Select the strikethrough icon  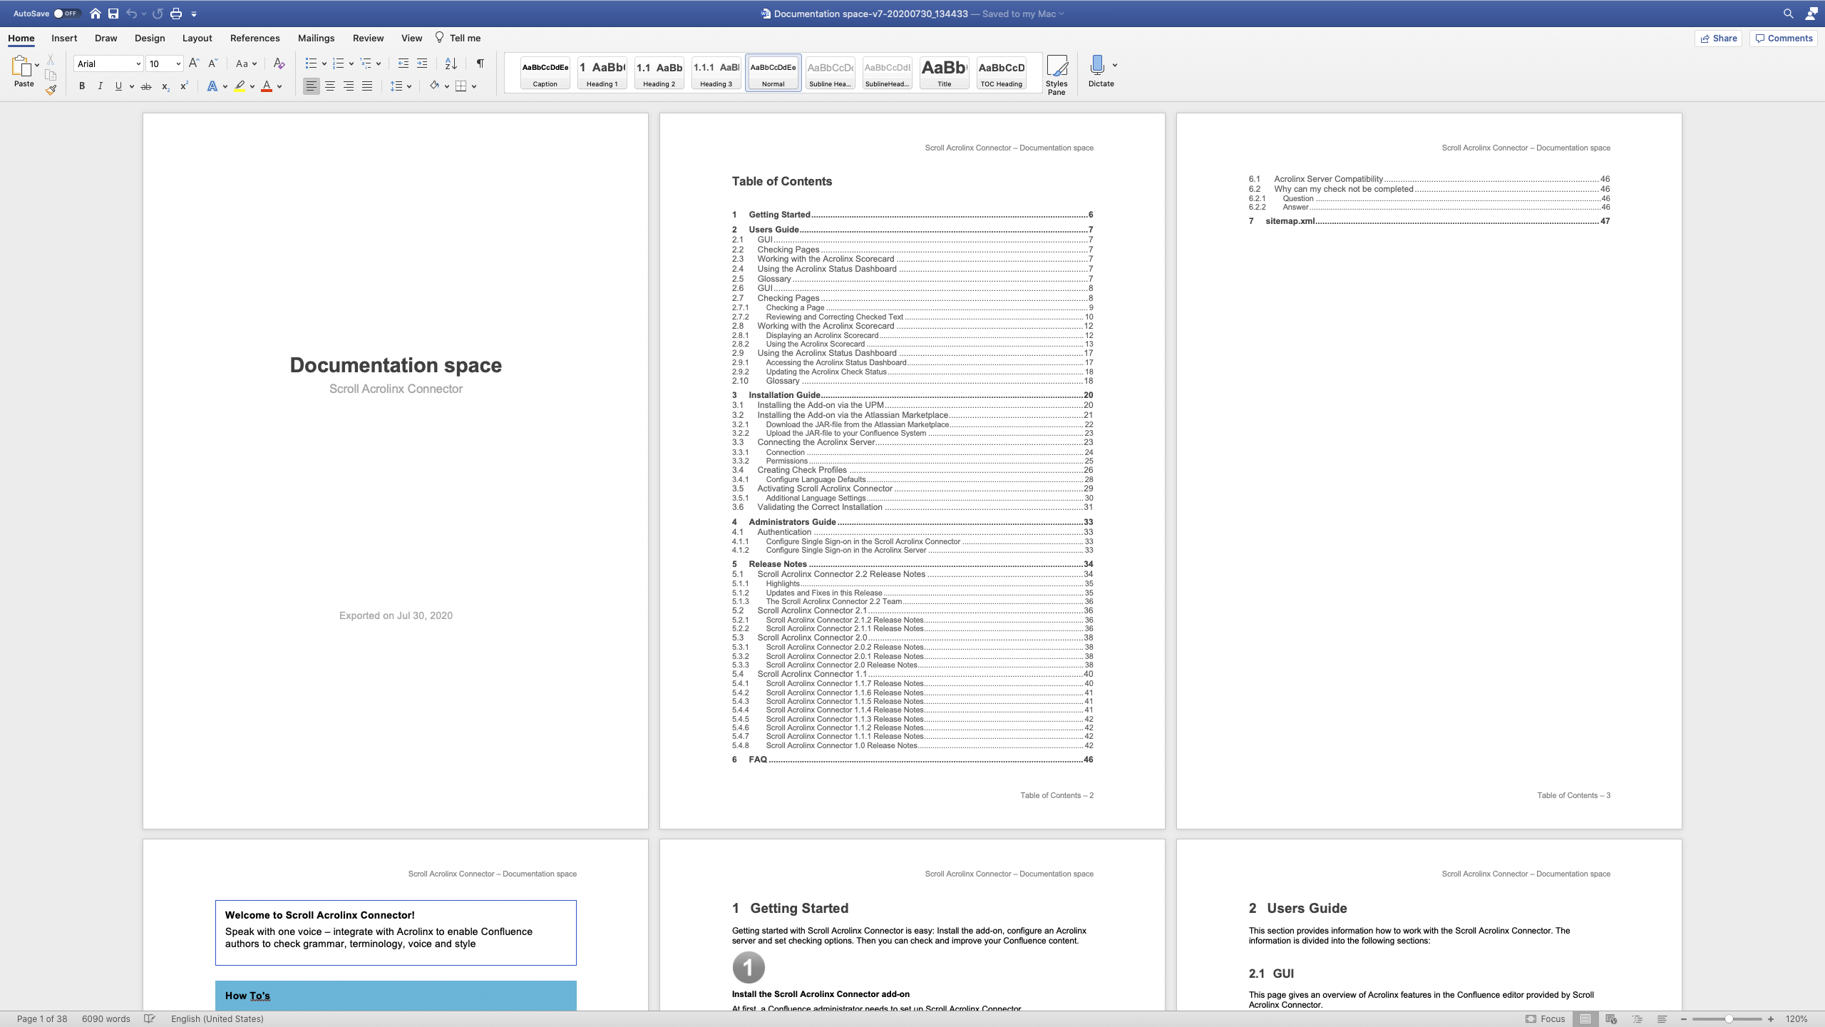click(146, 86)
